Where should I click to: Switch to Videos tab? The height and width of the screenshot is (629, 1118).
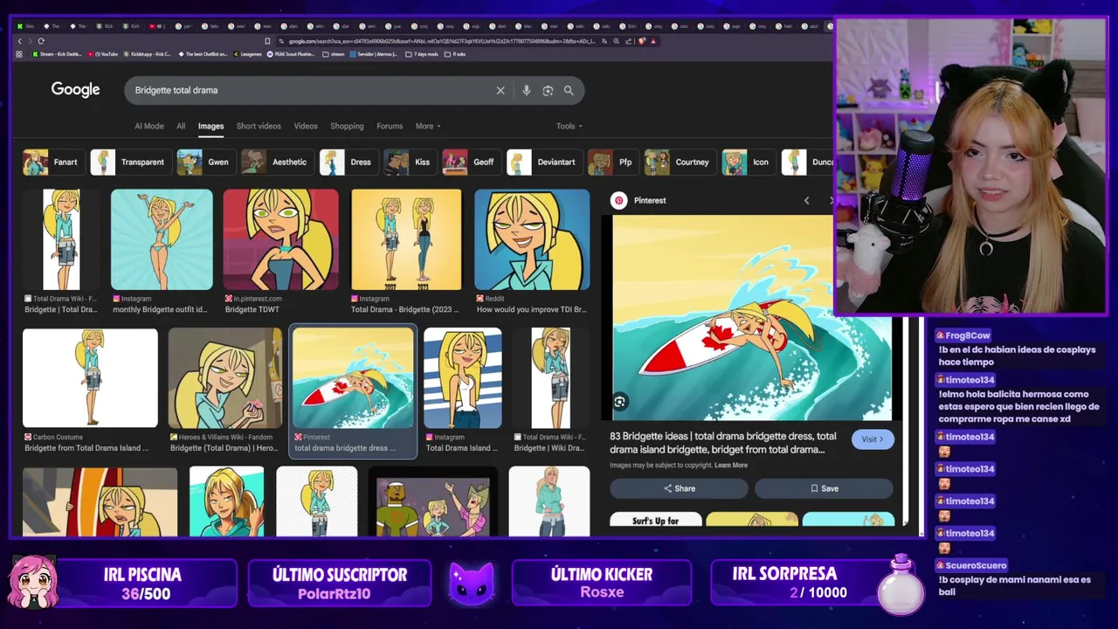coord(306,126)
